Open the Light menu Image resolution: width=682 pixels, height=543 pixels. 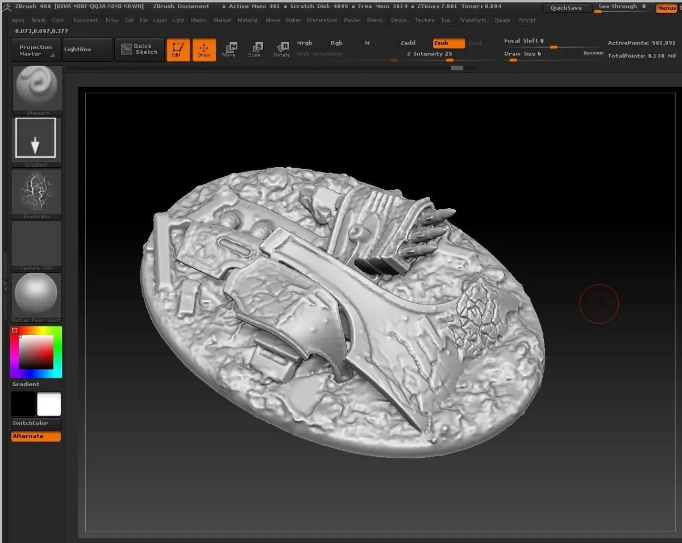click(x=178, y=20)
